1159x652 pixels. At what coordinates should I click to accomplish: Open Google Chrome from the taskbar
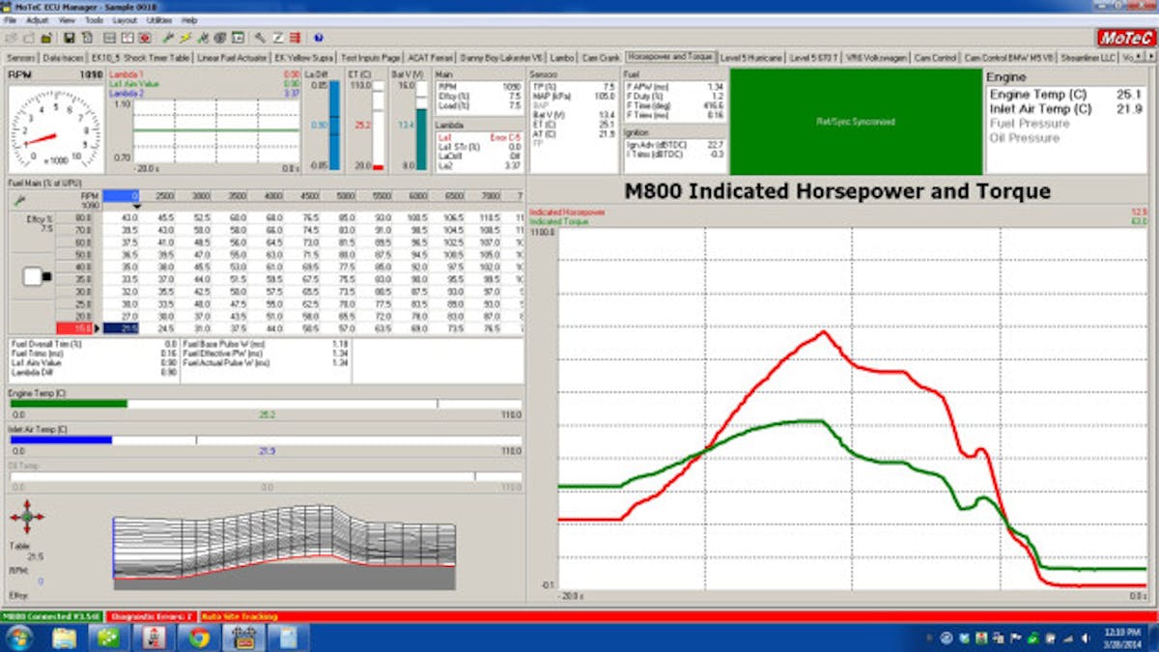click(199, 638)
